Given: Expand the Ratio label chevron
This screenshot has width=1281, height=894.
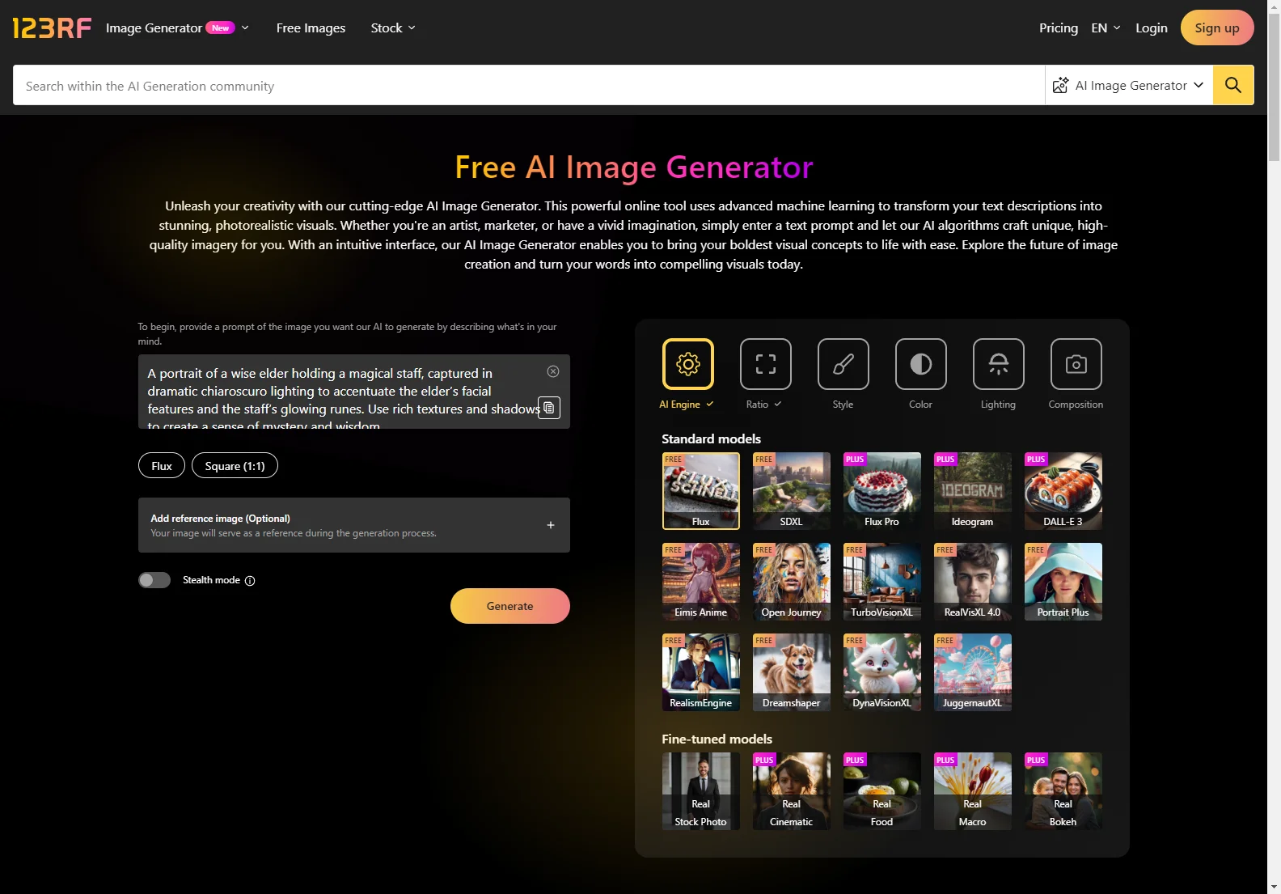Looking at the screenshot, I should (778, 404).
